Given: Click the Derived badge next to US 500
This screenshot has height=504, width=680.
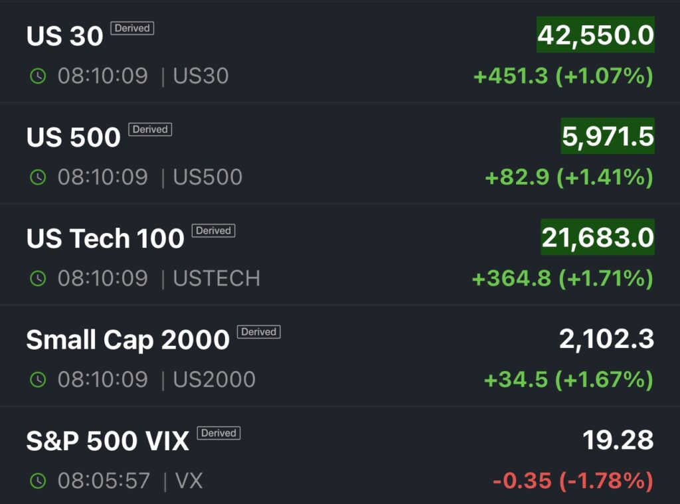Looking at the screenshot, I should coord(150,129).
